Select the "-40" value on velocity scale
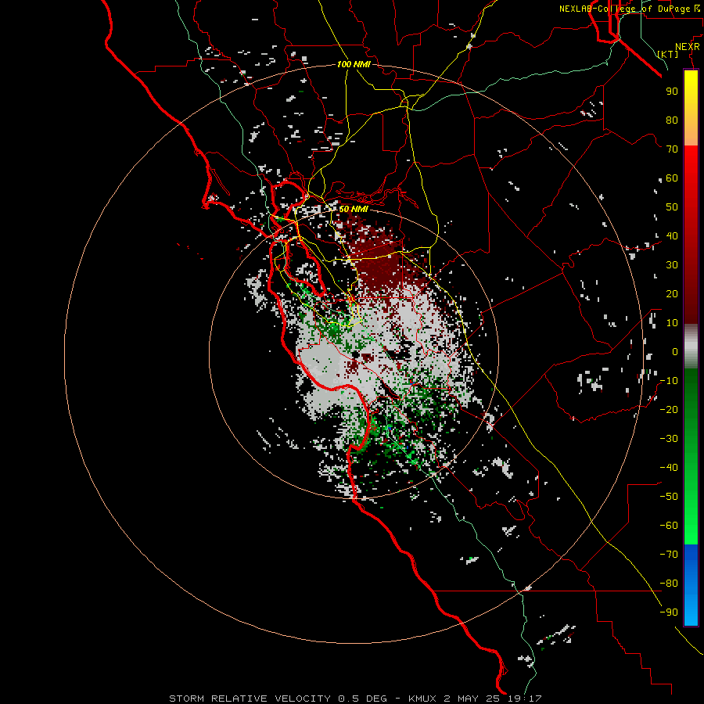The image size is (704, 704). click(x=669, y=468)
